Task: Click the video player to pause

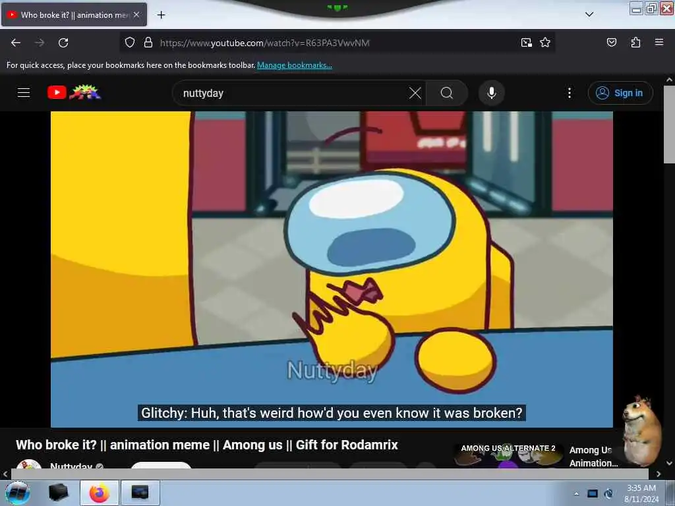Action: coord(332,269)
